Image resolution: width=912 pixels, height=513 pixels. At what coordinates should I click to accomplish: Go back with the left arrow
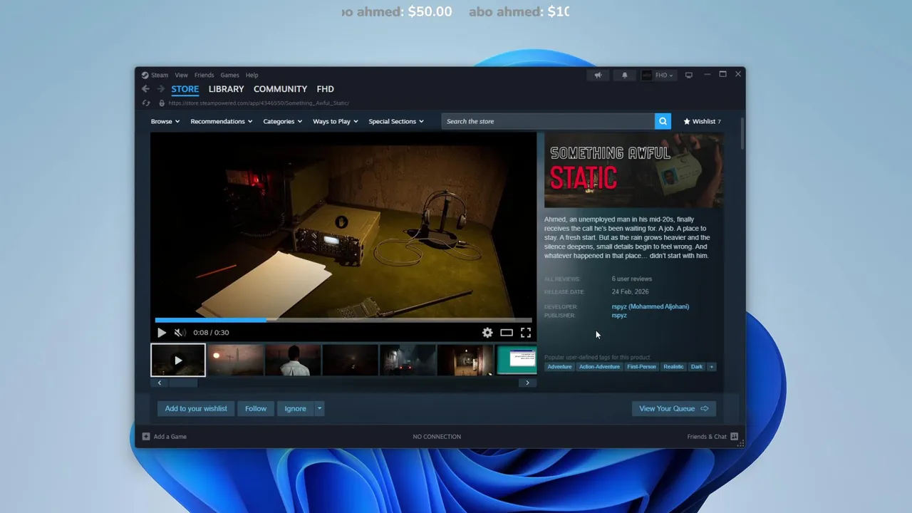tap(145, 89)
